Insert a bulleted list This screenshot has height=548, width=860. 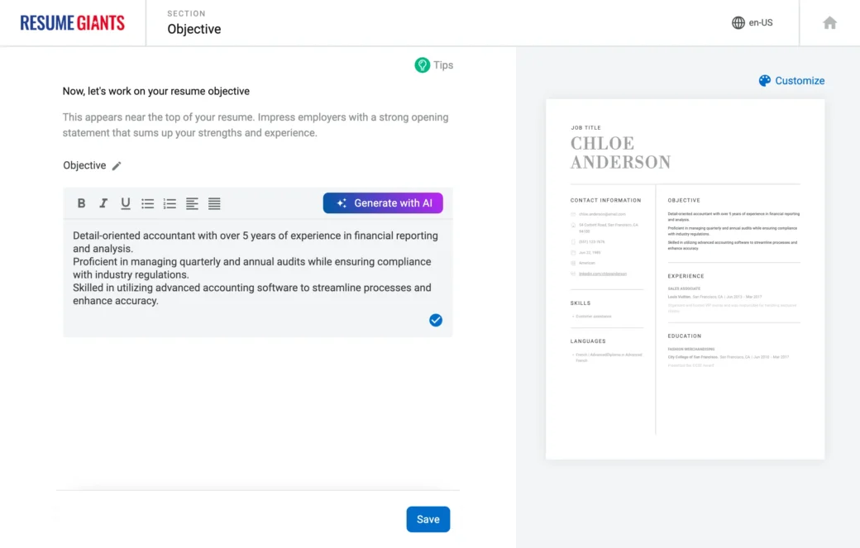(x=148, y=203)
